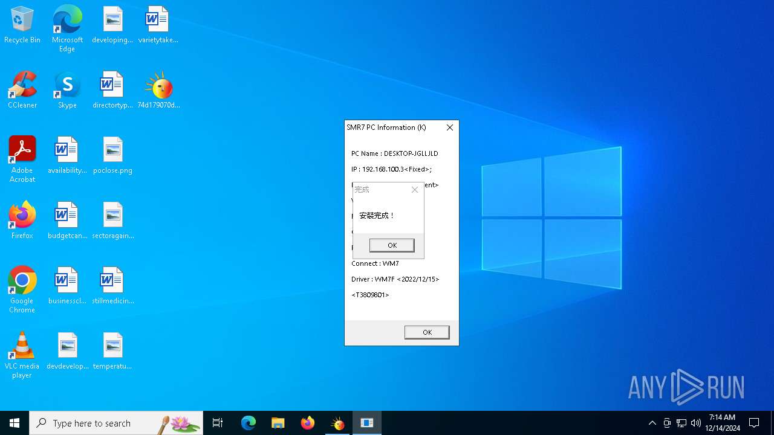Click the Connect : WM7 line

click(x=375, y=263)
